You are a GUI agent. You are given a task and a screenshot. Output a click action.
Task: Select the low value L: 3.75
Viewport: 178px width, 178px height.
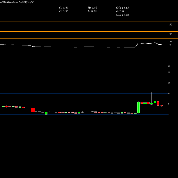coord(92,11)
